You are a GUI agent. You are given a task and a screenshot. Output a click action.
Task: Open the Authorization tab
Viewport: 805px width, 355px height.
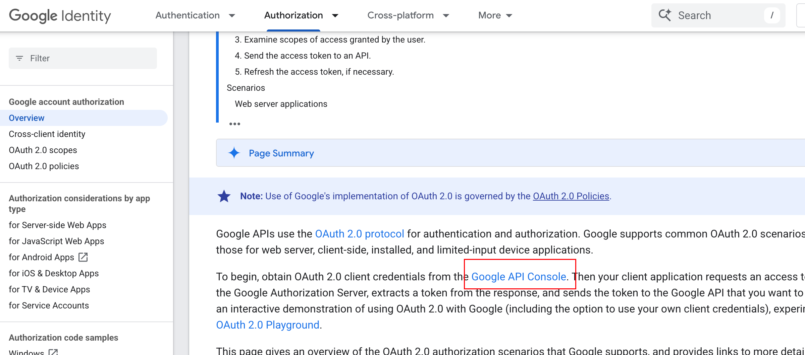[293, 15]
